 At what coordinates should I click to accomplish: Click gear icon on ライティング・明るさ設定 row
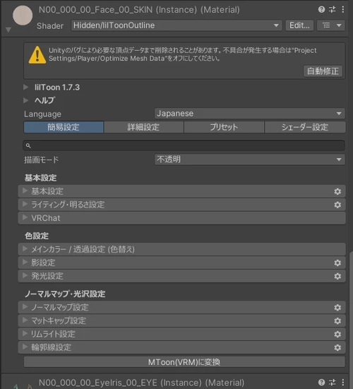pyautogui.click(x=337, y=205)
